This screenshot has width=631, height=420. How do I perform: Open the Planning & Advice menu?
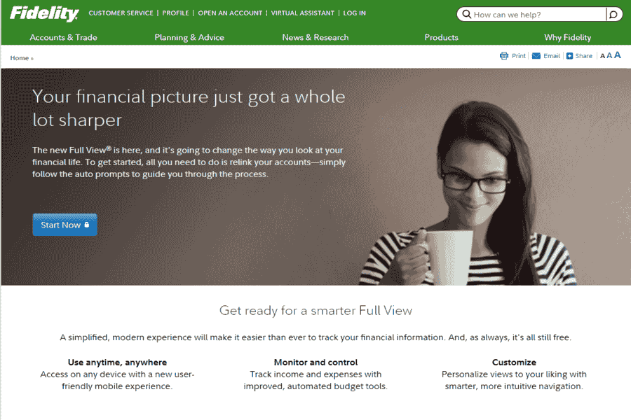pyautogui.click(x=189, y=37)
